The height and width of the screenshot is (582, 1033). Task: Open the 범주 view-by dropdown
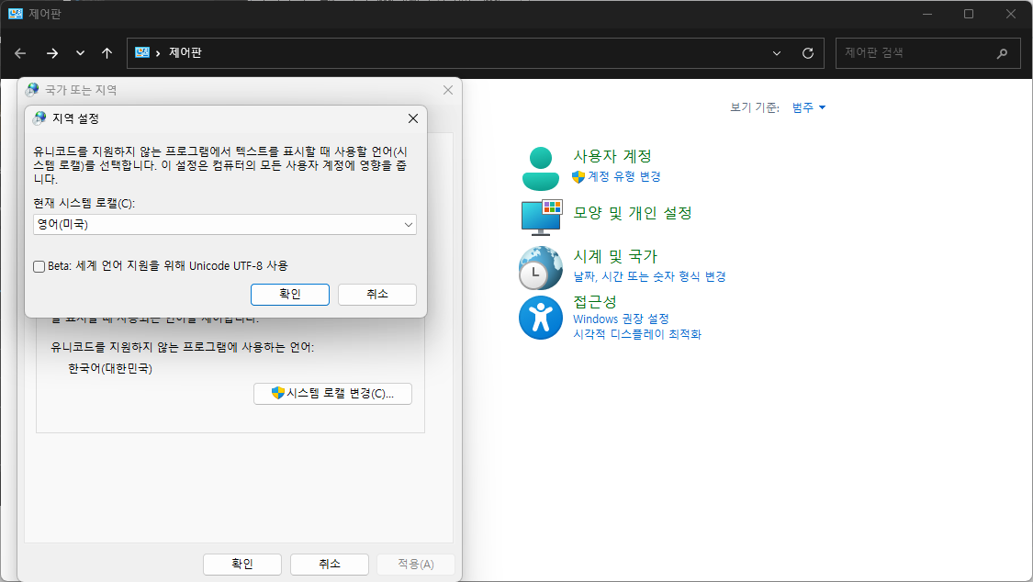point(808,107)
